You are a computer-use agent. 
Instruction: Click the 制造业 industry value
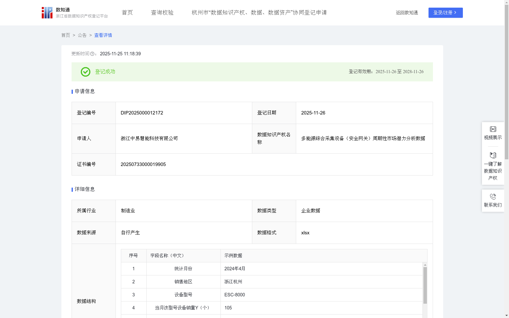coord(128,211)
